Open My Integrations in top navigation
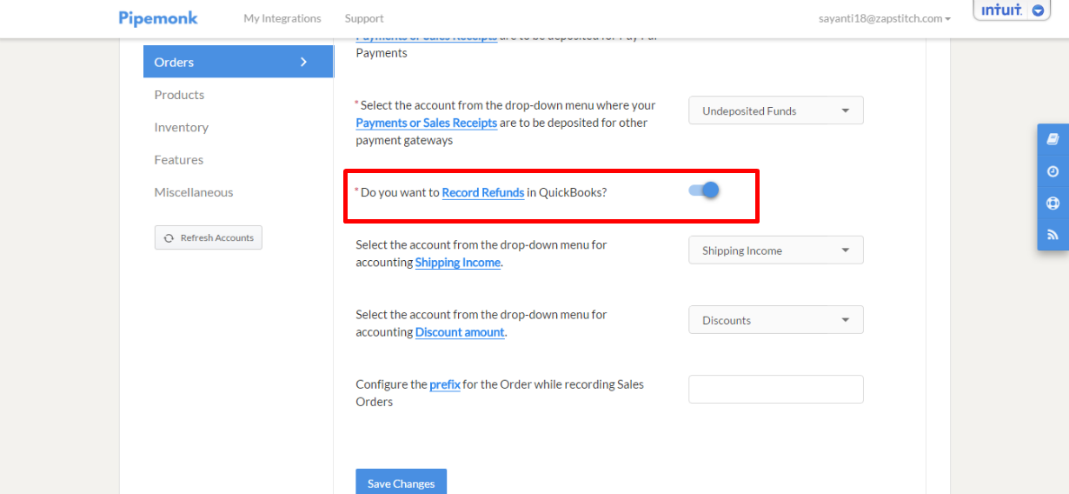Image resolution: width=1069 pixels, height=494 pixels. point(282,18)
